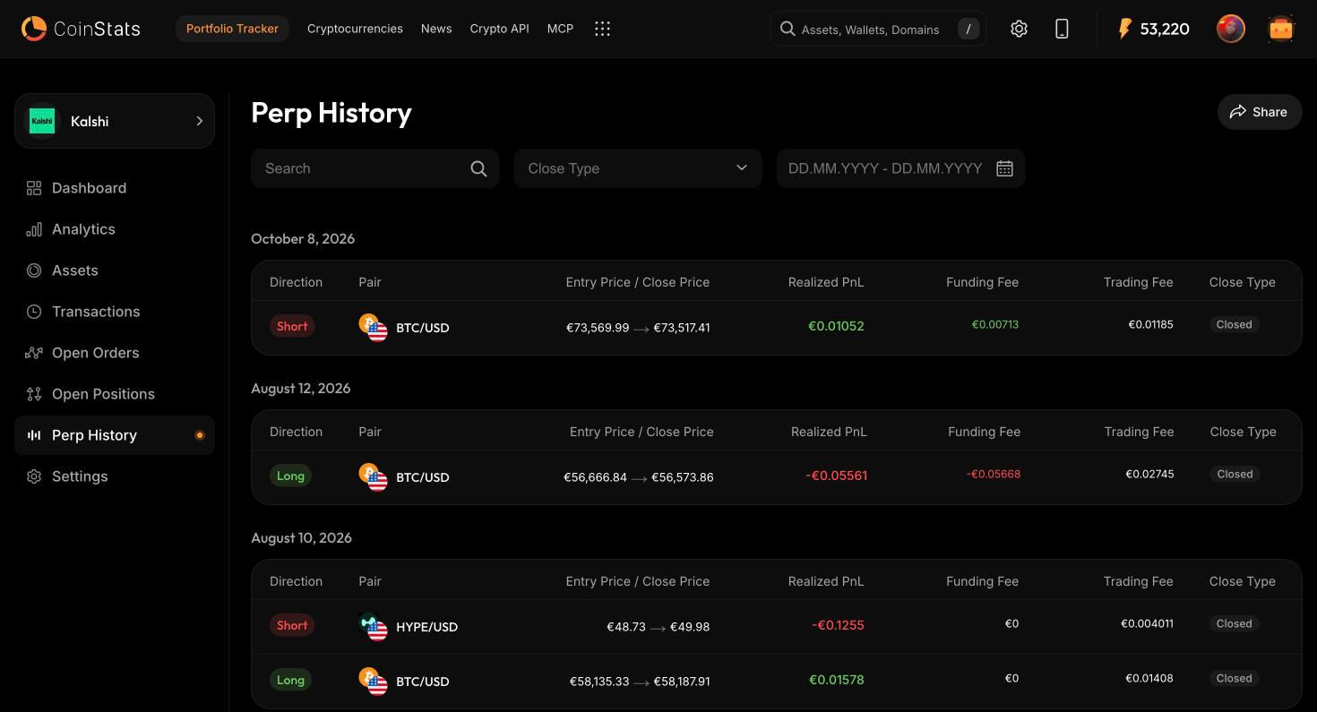Click the Perp History Search input field

pos(374,168)
